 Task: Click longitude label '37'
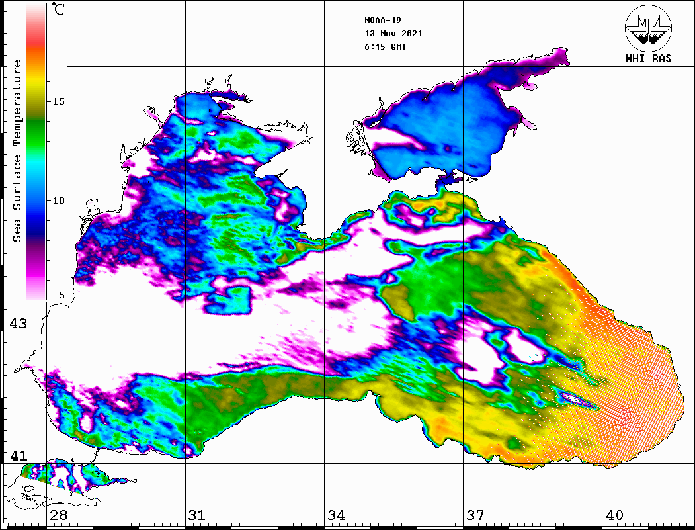(x=475, y=515)
